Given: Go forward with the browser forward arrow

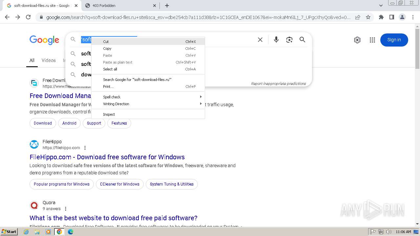Looking at the screenshot, I should (x=18, y=17).
